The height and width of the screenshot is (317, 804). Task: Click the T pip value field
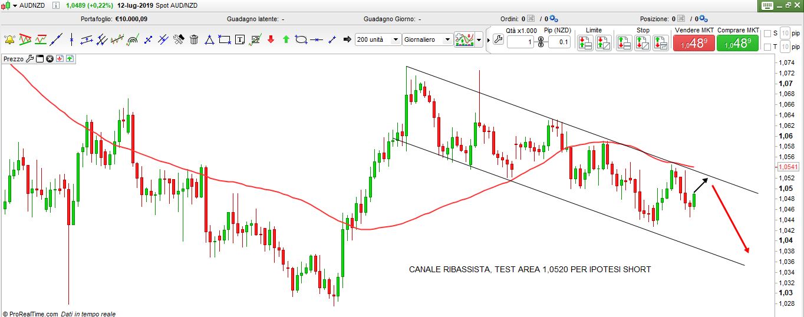785,48
